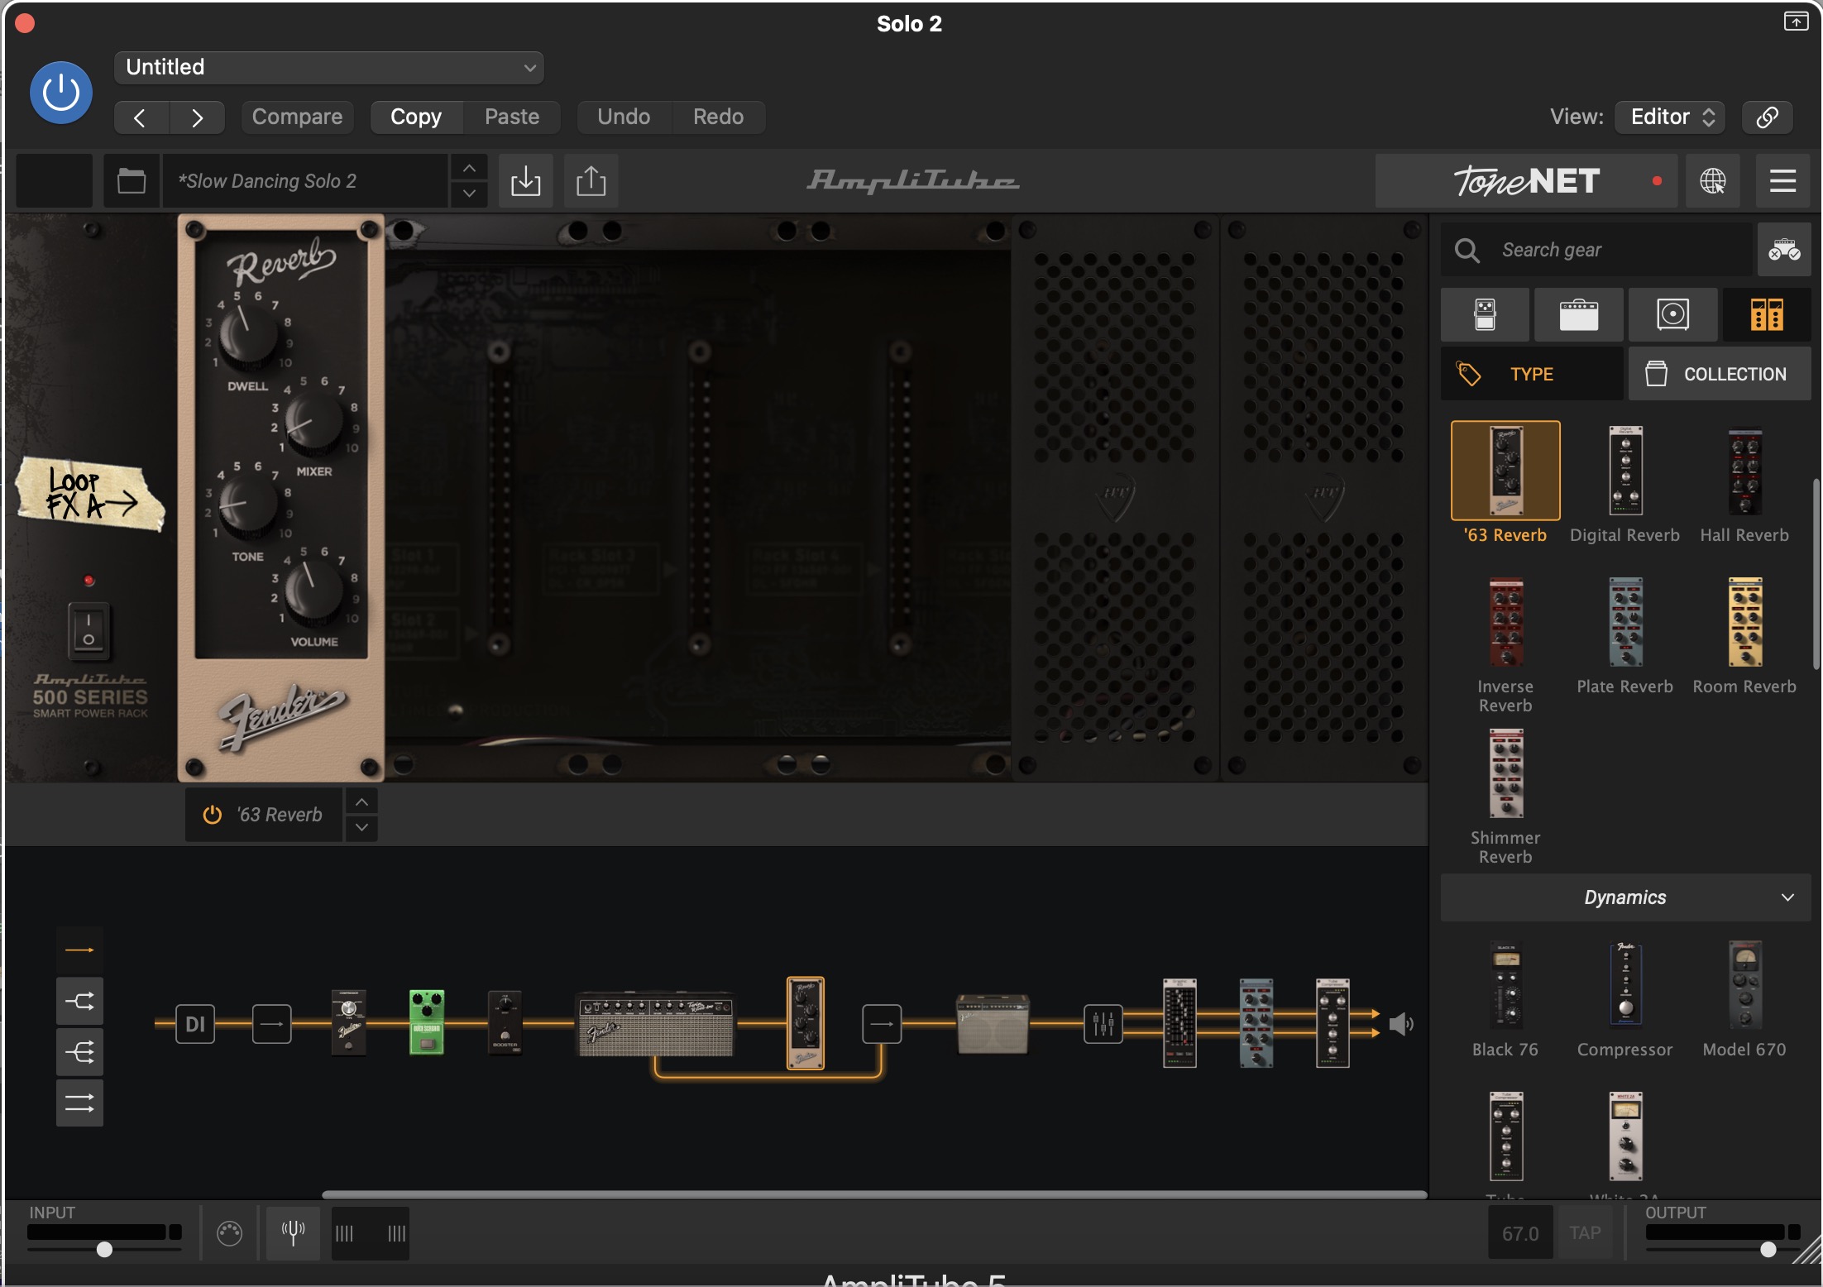Select the parallel dual chain routing

coord(79,1103)
